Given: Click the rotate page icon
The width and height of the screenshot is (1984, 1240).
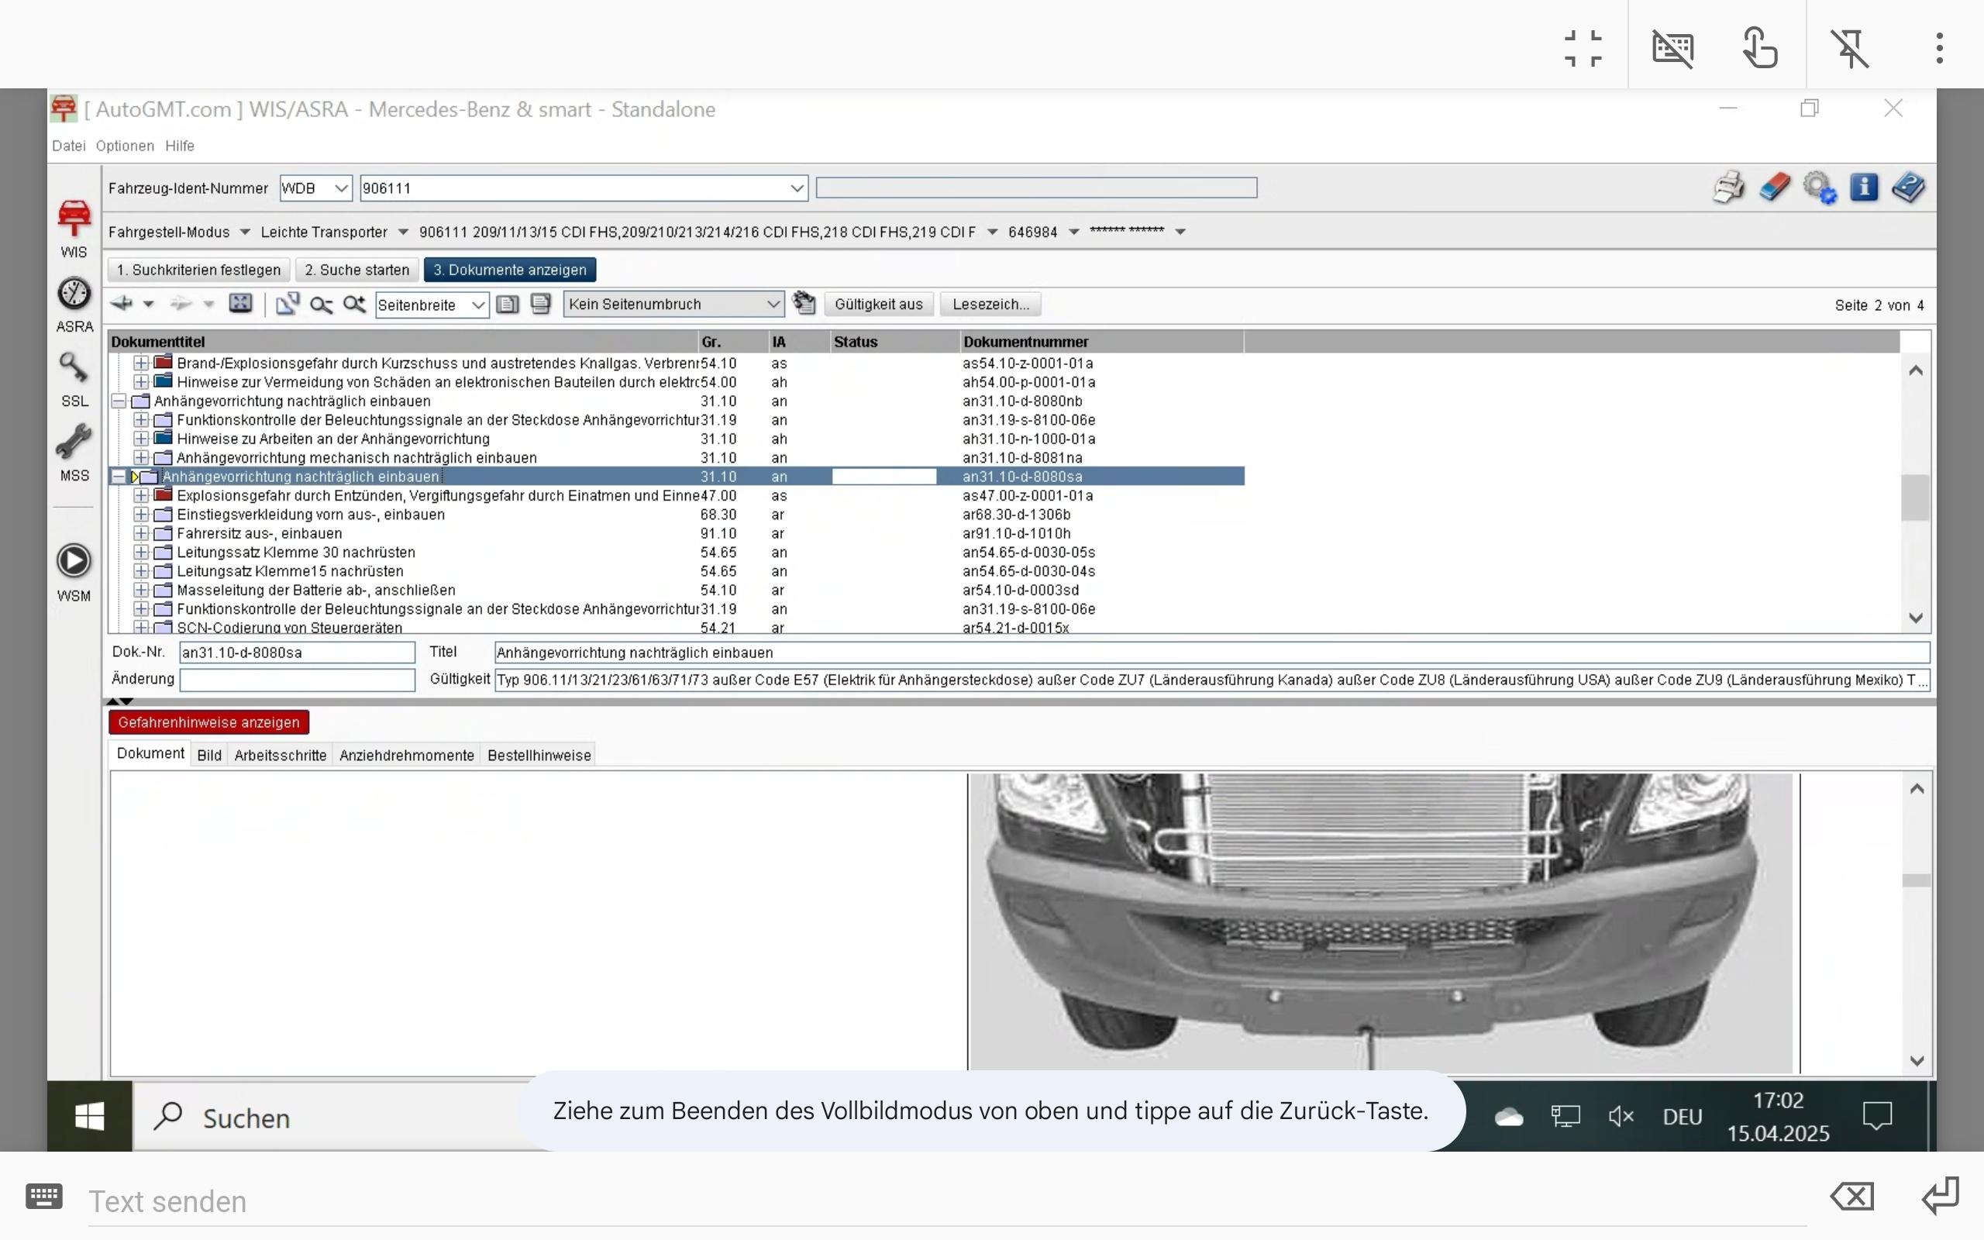Looking at the screenshot, I should [287, 305].
